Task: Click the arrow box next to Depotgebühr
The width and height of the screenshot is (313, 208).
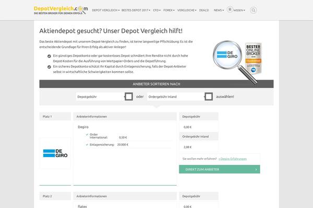Action: click(x=129, y=97)
